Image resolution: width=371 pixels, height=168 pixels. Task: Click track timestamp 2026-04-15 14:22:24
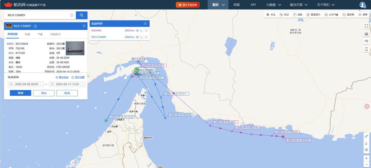pyautogui.click(x=298, y=140)
